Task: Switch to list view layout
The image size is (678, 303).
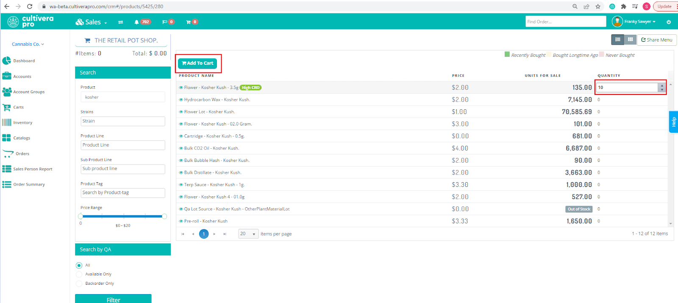Action: point(618,39)
